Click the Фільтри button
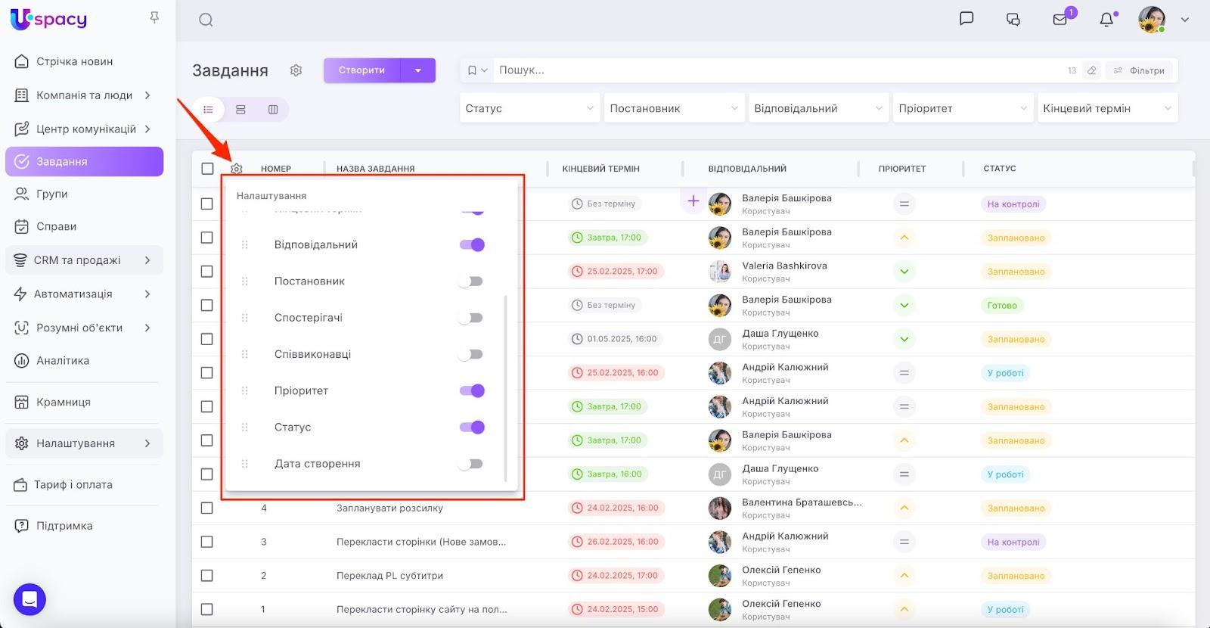This screenshot has width=1210, height=628. [x=1139, y=70]
